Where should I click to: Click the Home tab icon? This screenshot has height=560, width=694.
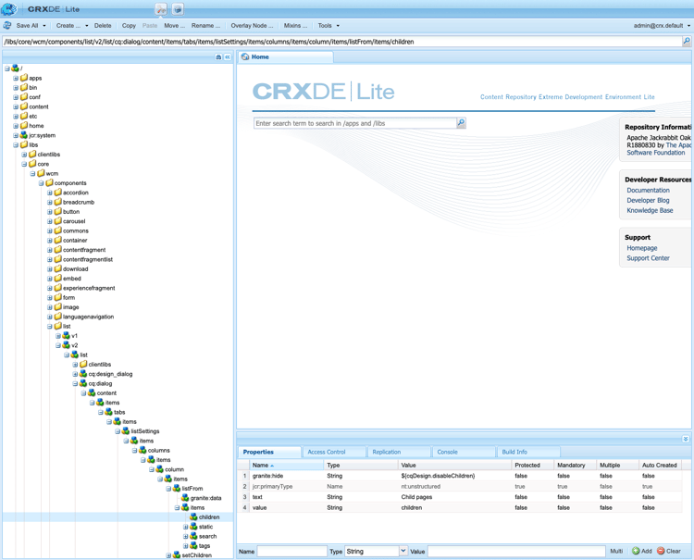[x=245, y=56]
